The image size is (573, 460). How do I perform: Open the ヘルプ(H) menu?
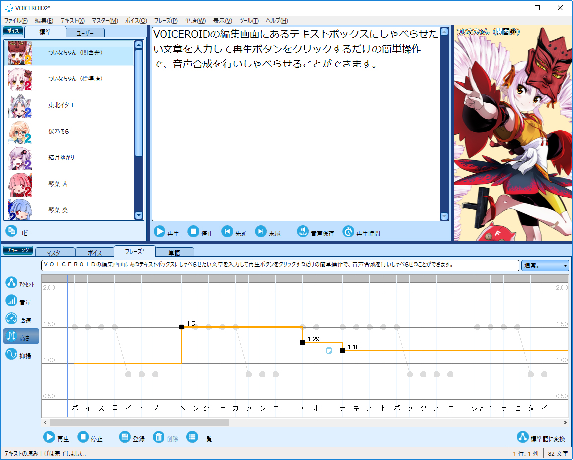[277, 21]
